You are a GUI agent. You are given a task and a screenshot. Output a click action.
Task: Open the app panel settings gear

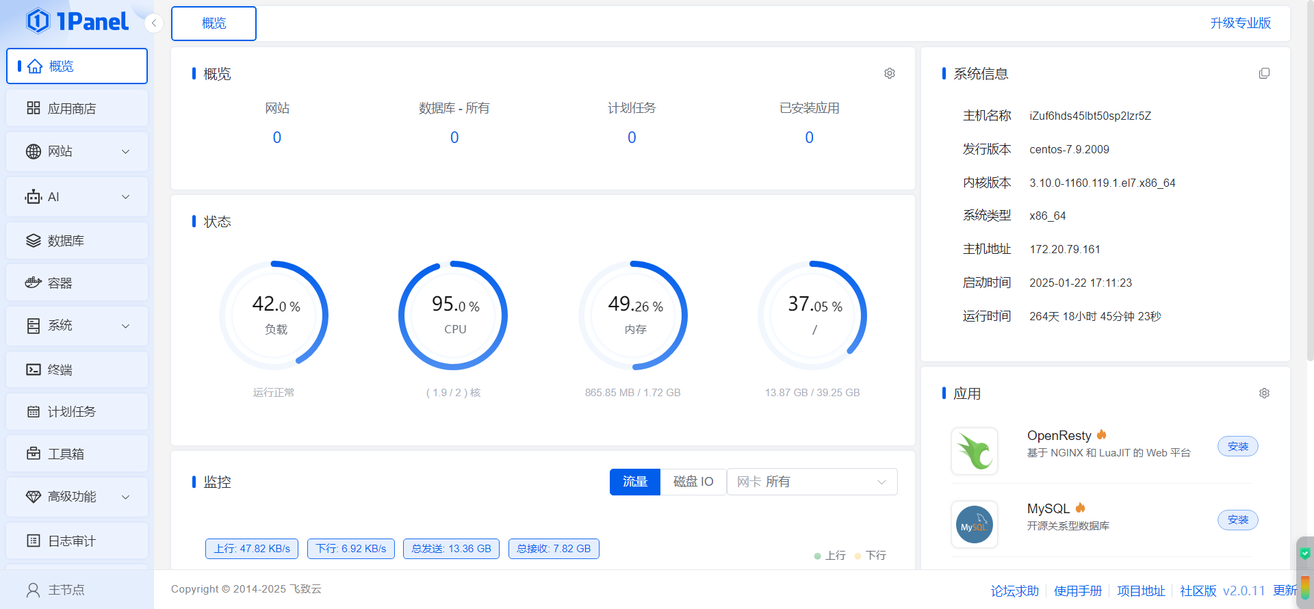click(1264, 393)
